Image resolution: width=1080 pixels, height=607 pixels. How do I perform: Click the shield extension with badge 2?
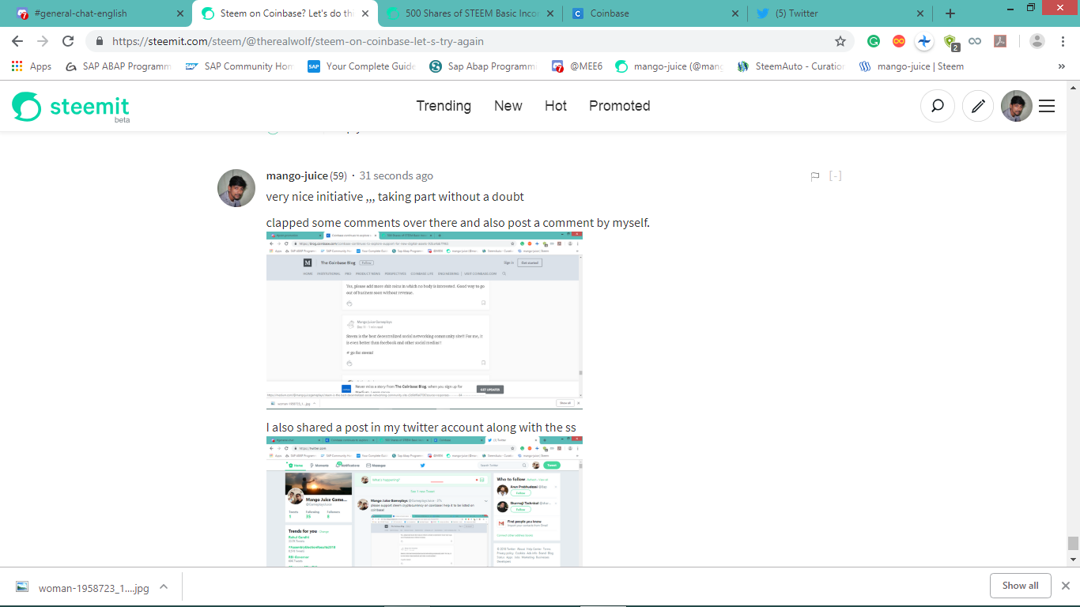tap(950, 42)
